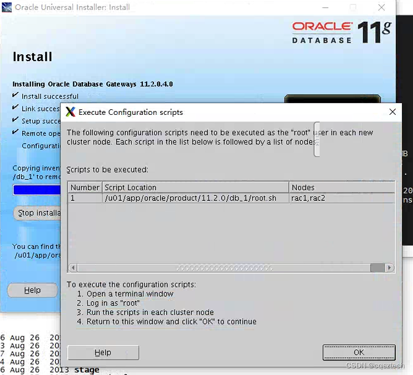413x375 pixels.
Task: Click the X11 icon in dialog title bar
Action: pyautogui.click(x=71, y=112)
